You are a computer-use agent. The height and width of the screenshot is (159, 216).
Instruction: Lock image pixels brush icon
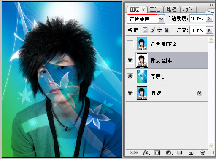pos(152,30)
